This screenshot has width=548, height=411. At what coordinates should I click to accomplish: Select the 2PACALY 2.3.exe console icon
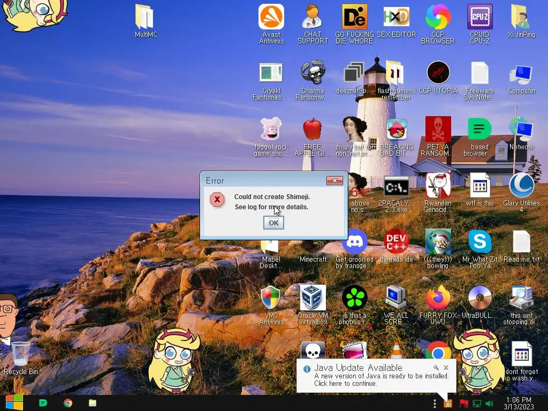point(396,193)
